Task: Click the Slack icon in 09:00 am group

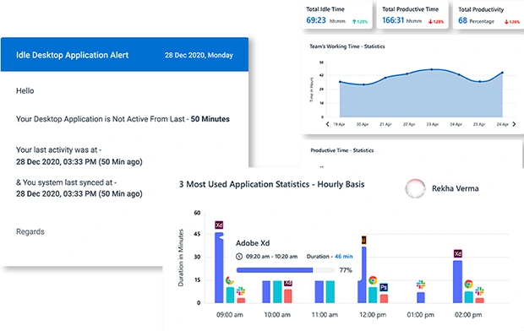Action: (x=241, y=291)
